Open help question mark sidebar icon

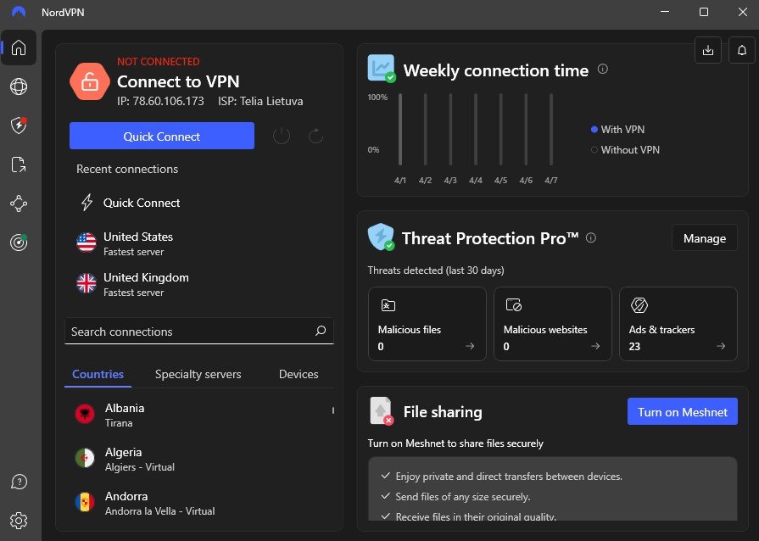click(19, 482)
